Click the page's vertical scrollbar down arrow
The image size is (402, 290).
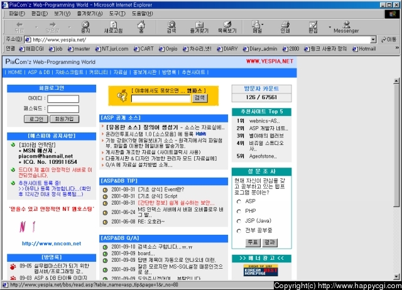[x=396, y=277]
